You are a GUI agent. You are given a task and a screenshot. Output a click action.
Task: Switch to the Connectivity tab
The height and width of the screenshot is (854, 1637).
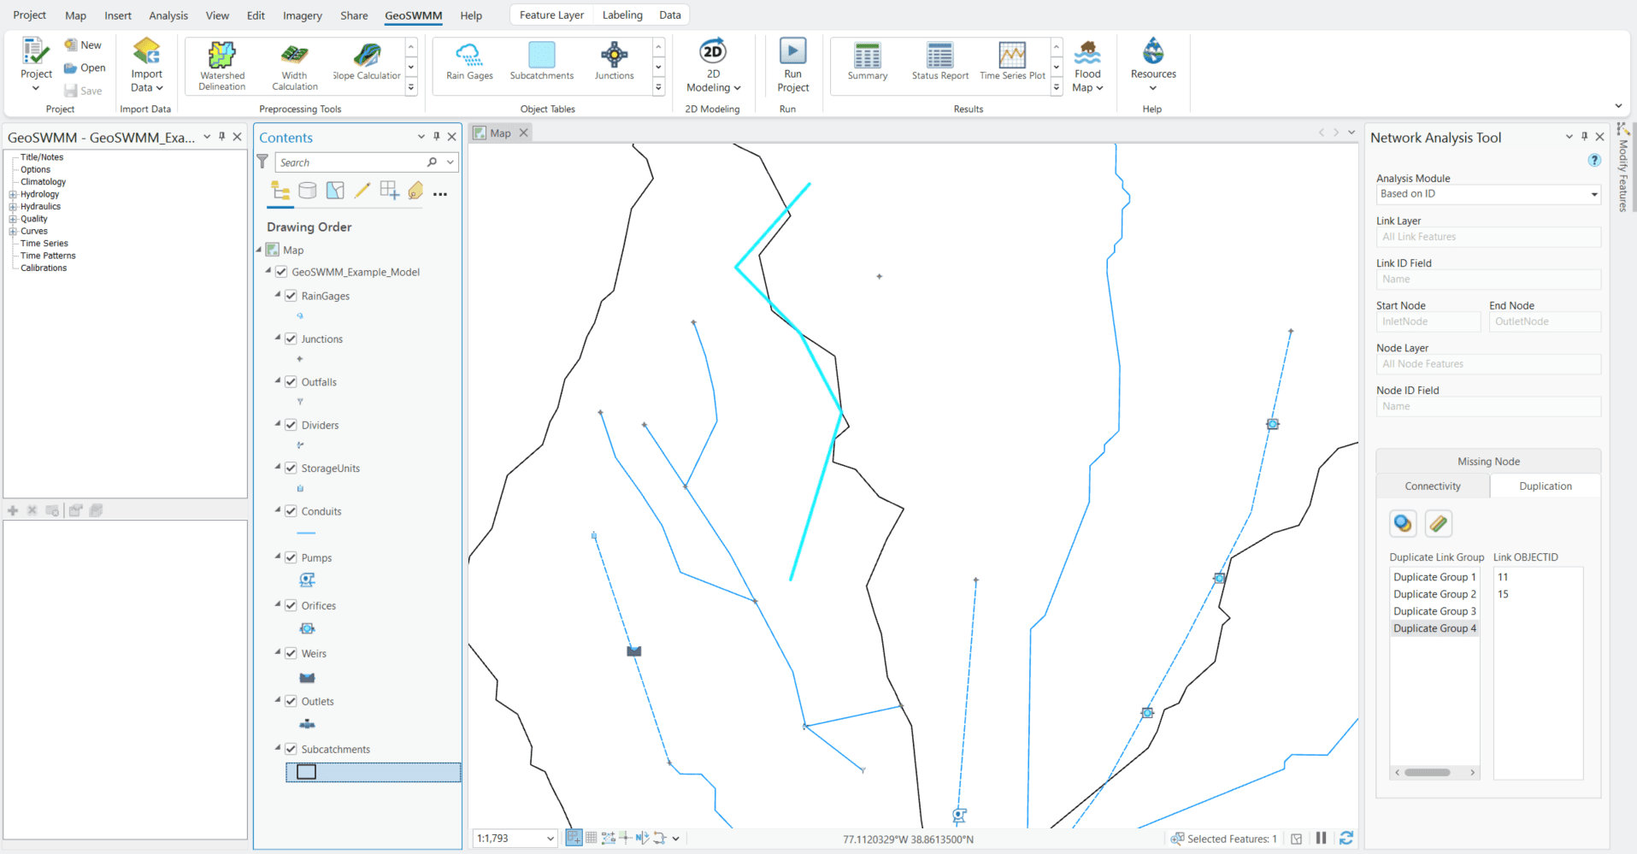click(x=1432, y=486)
